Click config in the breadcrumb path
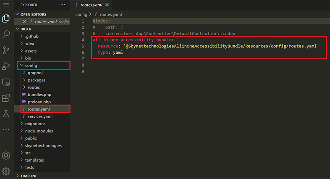 pyautogui.click(x=81, y=14)
